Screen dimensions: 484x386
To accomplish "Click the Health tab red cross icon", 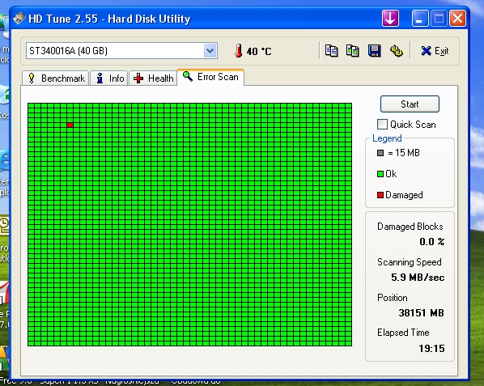I will [138, 78].
